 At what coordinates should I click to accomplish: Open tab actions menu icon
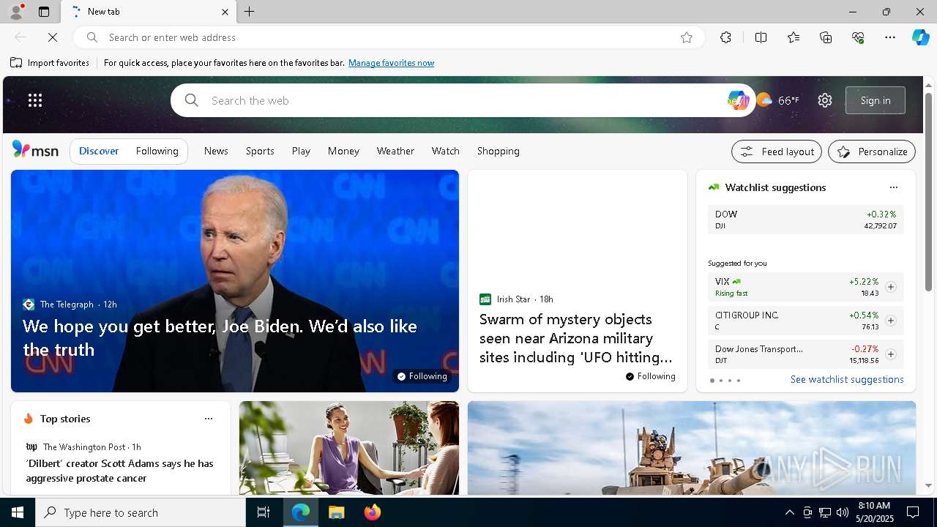(44, 12)
